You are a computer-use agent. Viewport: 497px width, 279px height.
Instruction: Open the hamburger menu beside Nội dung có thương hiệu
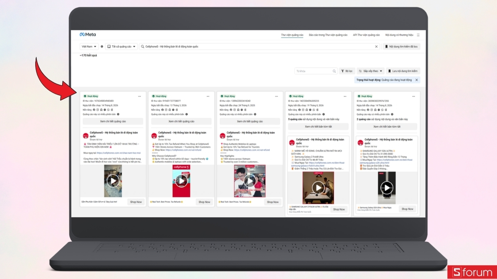coord(418,35)
